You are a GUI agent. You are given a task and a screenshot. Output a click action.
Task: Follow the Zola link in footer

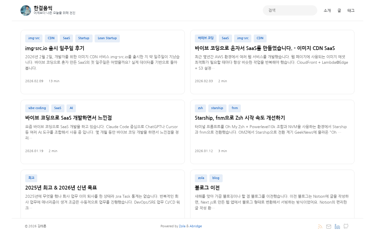click(x=182, y=226)
